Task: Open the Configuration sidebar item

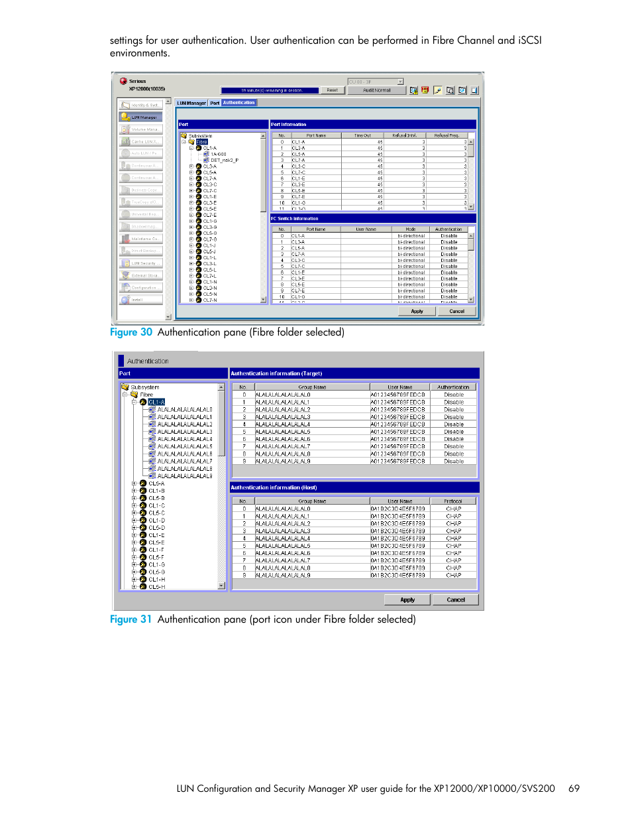Action: point(141,288)
